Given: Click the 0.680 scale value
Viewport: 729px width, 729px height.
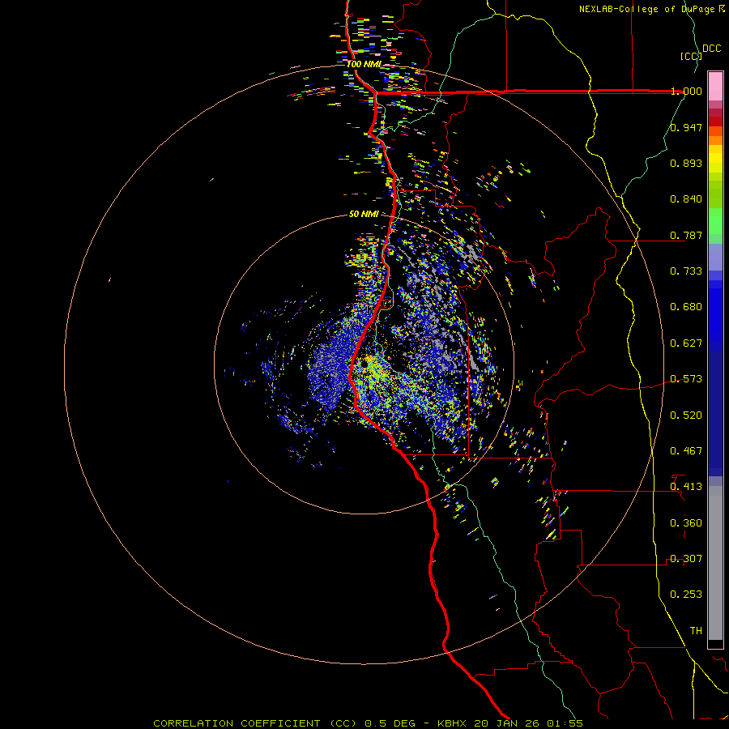Looking at the screenshot, I should pos(686,307).
